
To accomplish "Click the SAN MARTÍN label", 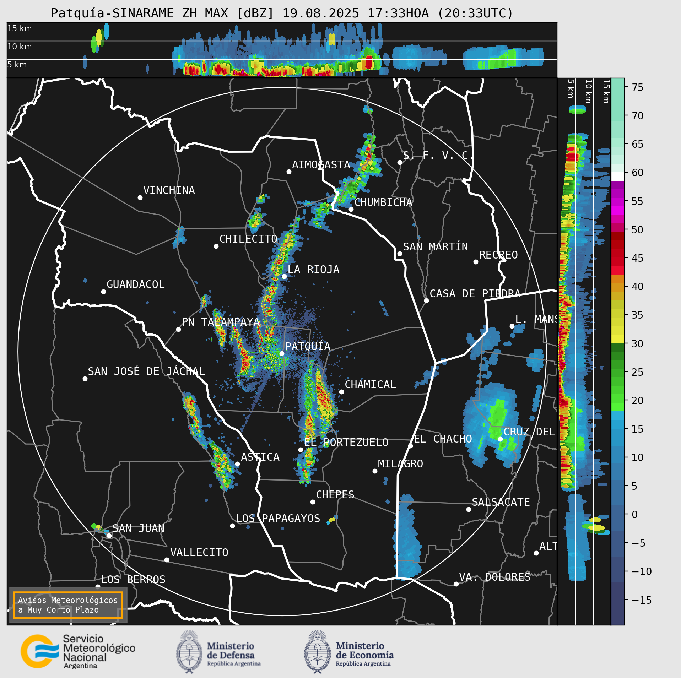I will [x=436, y=246].
